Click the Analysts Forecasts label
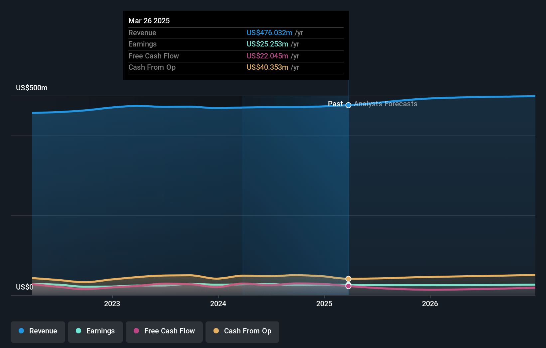The height and width of the screenshot is (348, 546). 385,104
